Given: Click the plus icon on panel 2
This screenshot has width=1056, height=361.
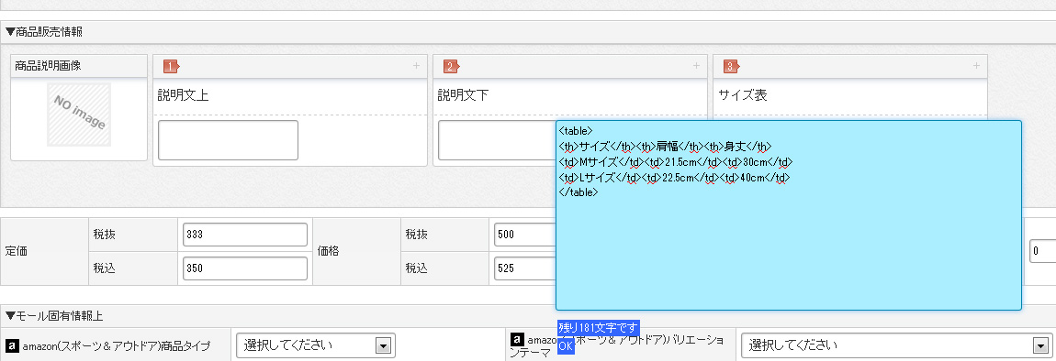Looking at the screenshot, I should pos(696,66).
